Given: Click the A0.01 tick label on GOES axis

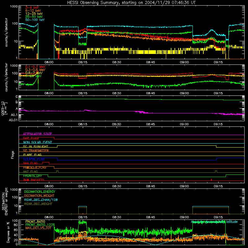Looking at the screenshot, I should [x=13, y=120].
